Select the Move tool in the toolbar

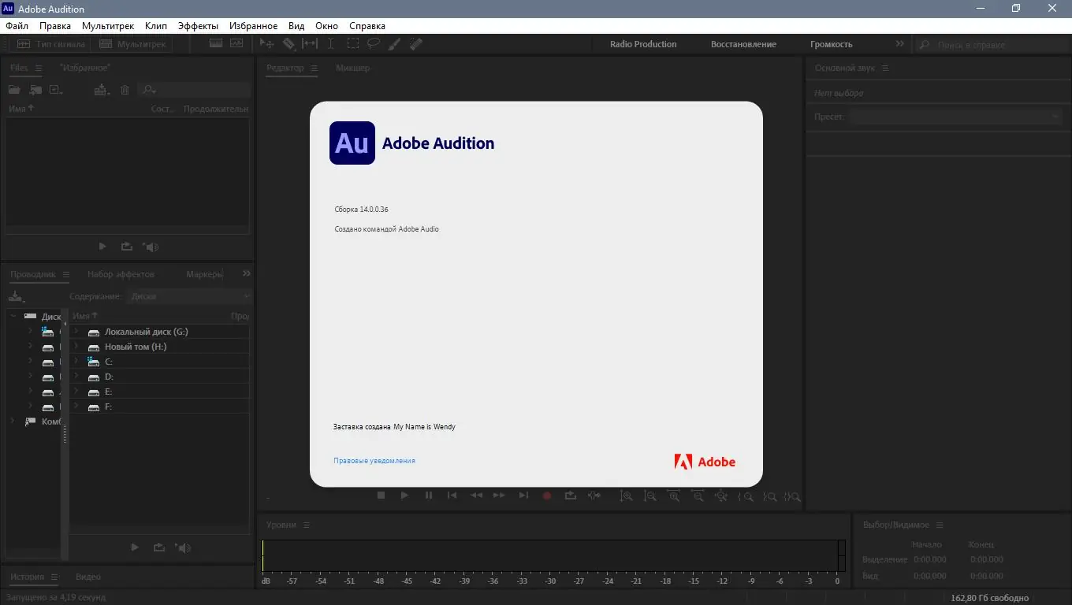click(266, 43)
